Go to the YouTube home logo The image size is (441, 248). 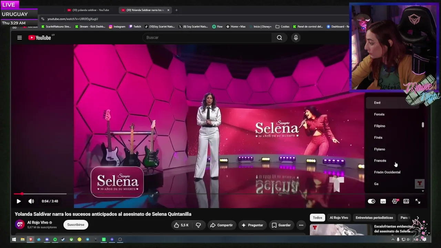click(x=40, y=38)
